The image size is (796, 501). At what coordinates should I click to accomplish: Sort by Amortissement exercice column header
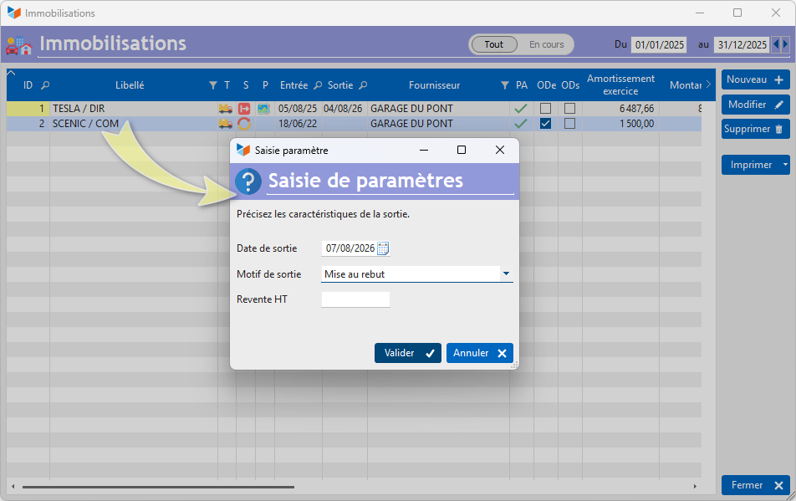click(620, 84)
